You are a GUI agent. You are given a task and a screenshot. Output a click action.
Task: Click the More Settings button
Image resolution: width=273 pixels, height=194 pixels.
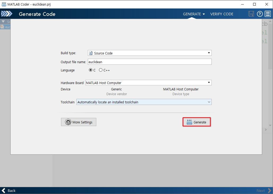[x=79, y=122]
